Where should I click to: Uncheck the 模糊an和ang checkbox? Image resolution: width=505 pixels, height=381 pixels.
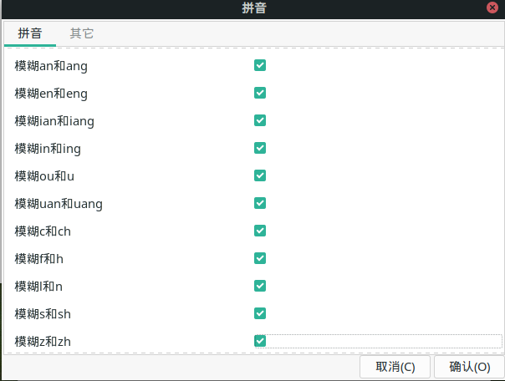(x=260, y=65)
